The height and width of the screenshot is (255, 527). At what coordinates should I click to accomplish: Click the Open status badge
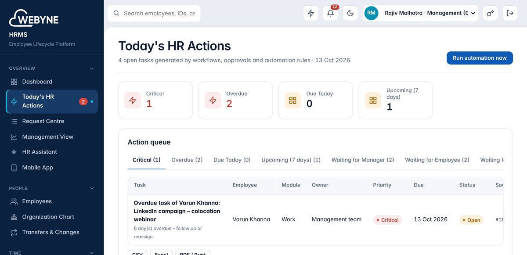[471, 220]
